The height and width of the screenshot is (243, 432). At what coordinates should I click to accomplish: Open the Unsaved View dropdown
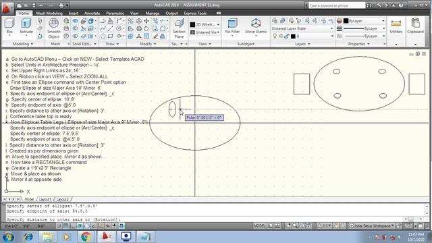[x=218, y=32]
